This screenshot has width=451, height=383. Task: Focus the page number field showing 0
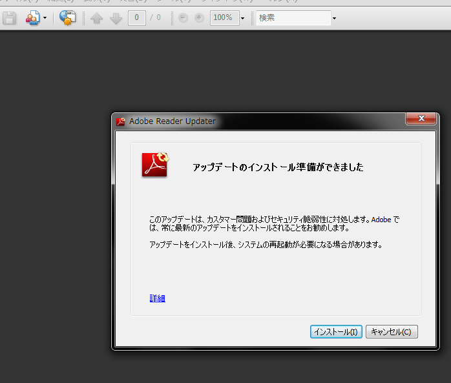point(136,18)
